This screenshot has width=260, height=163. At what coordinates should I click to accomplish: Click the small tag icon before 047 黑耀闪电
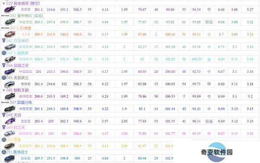[5, 102]
